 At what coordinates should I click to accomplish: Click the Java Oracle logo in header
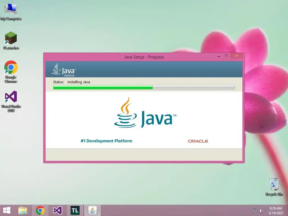coord(64,70)
